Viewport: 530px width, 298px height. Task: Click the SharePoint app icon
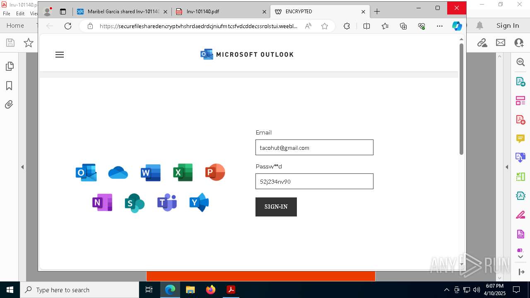(x=135, y=203)
